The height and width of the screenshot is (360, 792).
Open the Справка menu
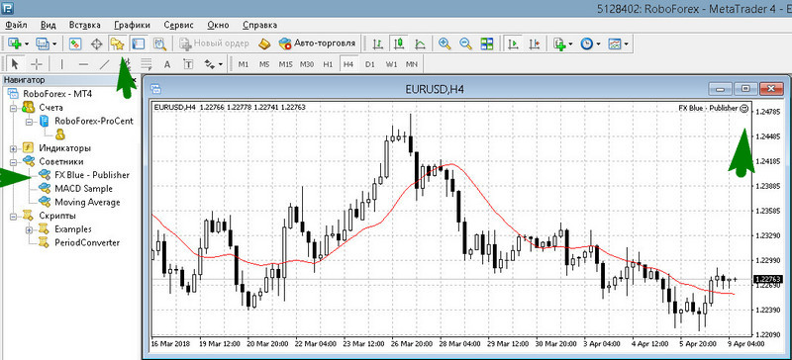259,25
